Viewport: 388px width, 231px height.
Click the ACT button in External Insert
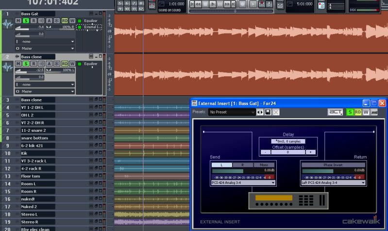[x=335, y=112]
